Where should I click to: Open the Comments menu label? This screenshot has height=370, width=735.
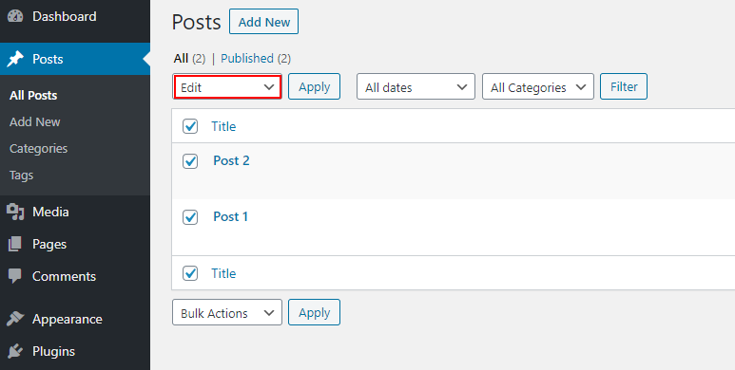[64, 276]
